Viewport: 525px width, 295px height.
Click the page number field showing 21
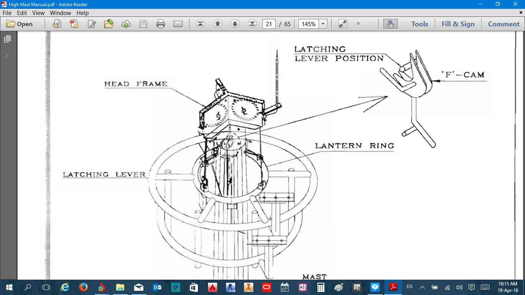click(x=269, y=24)
